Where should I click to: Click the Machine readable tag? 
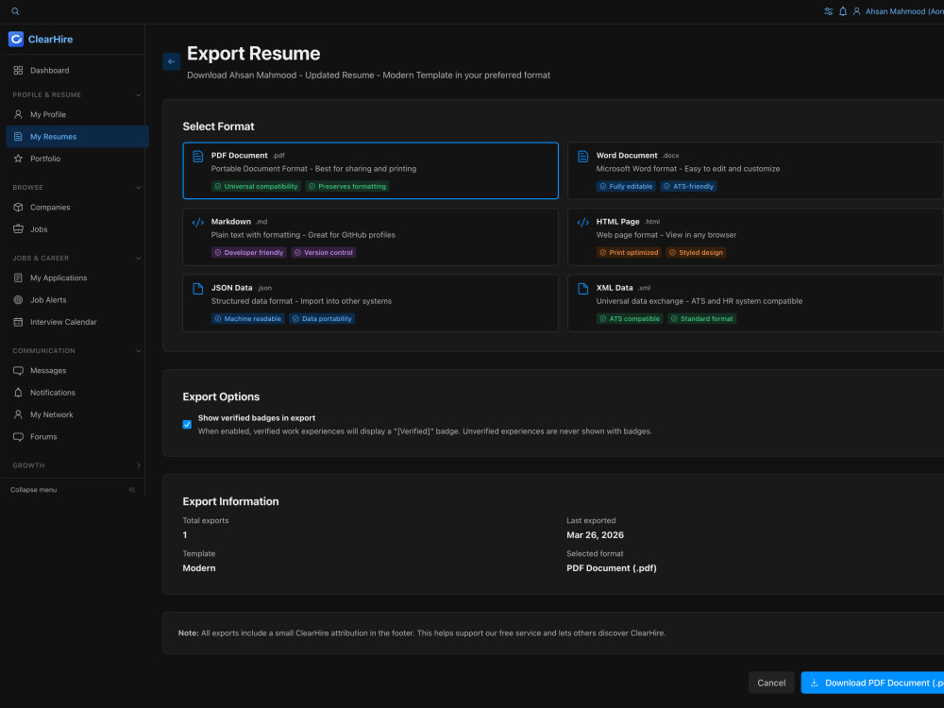pos(248,319)
